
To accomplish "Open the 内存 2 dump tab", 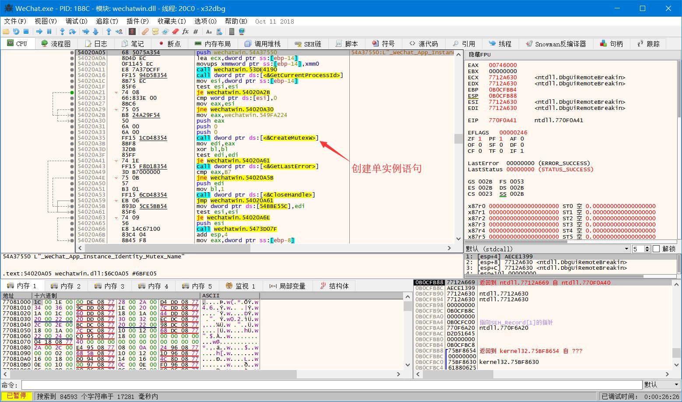I will pyautogui.click(x=67, y=286).
